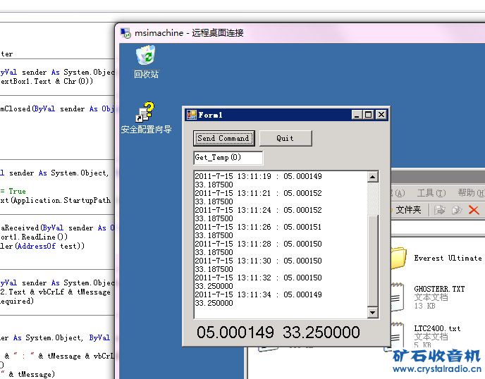The height and width of the screenshot is (379, 485).
Task: Click the red X delete toolbar icon
Action: (x=474, y=210)
